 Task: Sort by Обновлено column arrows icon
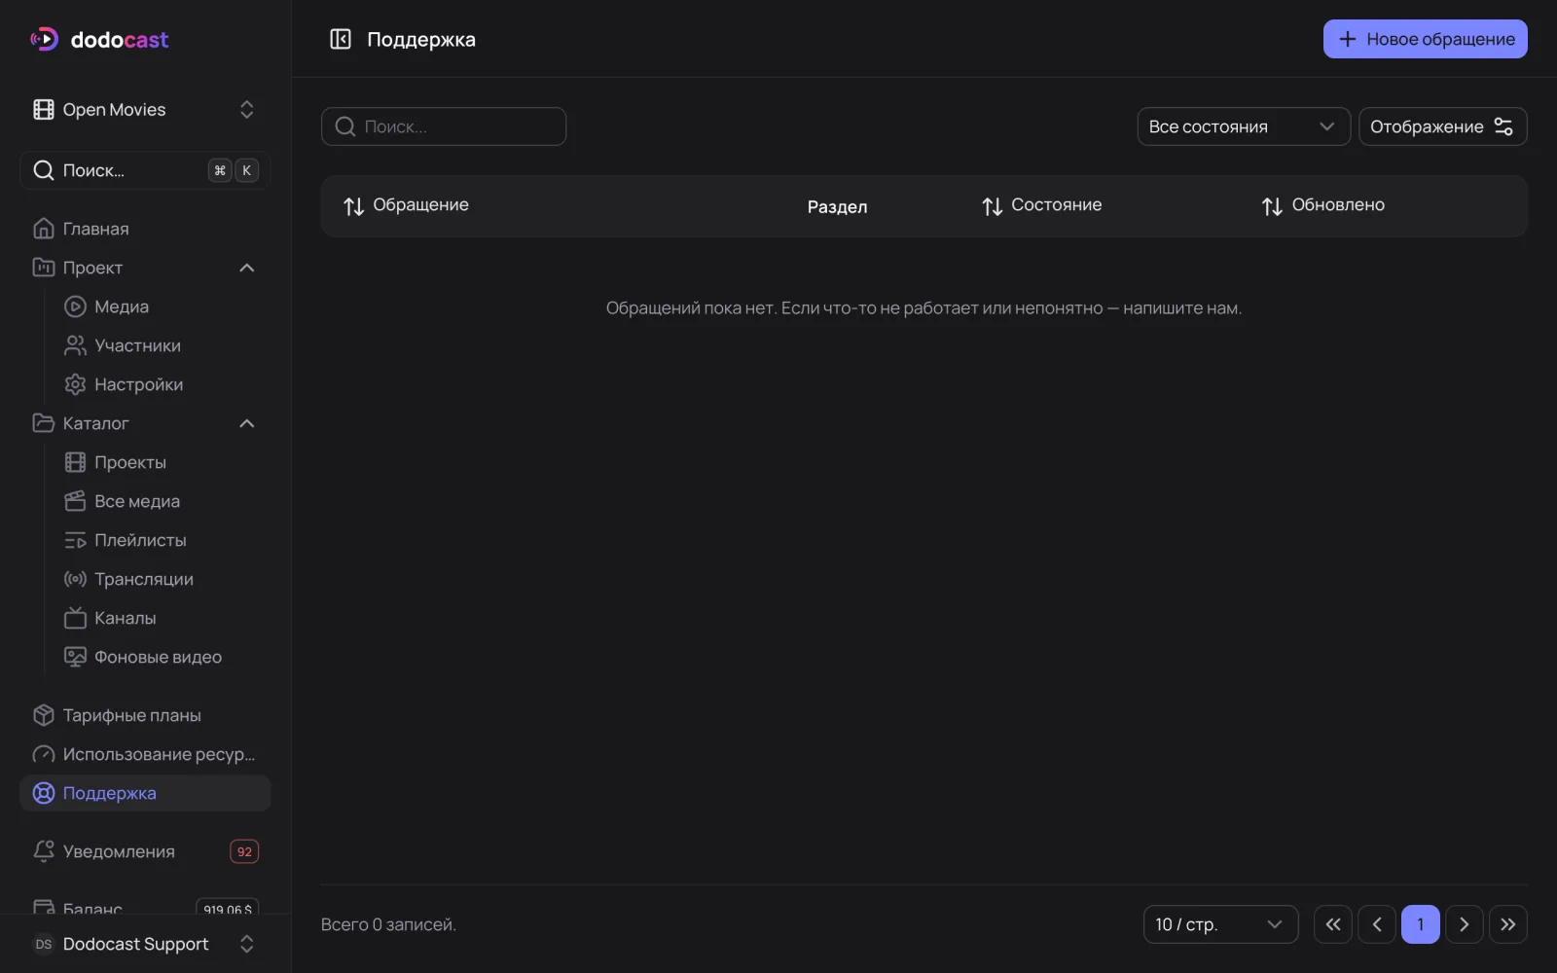(1272, 206)
